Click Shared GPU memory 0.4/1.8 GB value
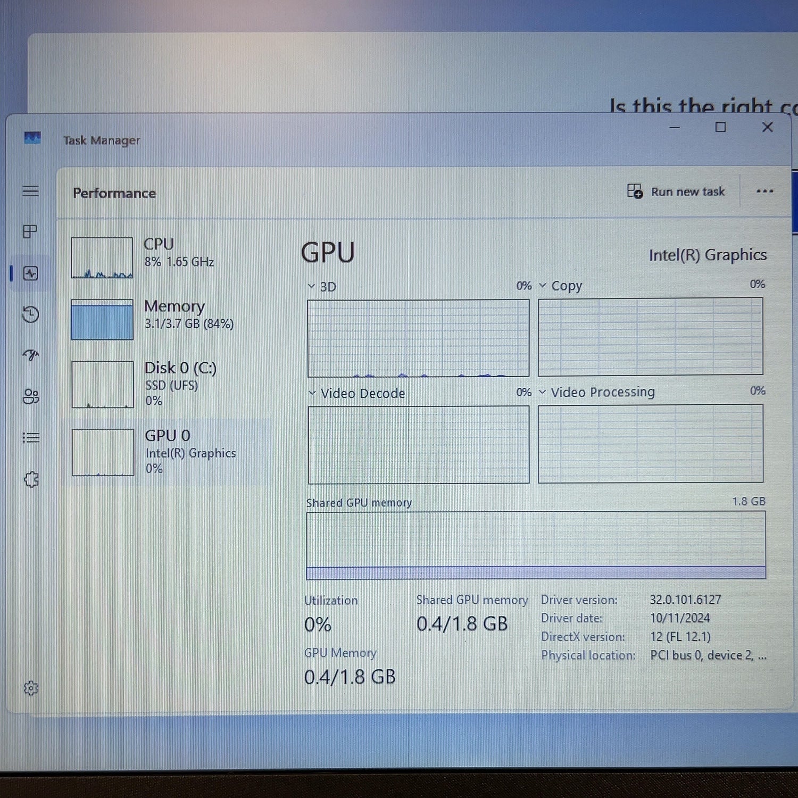 [x=462, y=624]
